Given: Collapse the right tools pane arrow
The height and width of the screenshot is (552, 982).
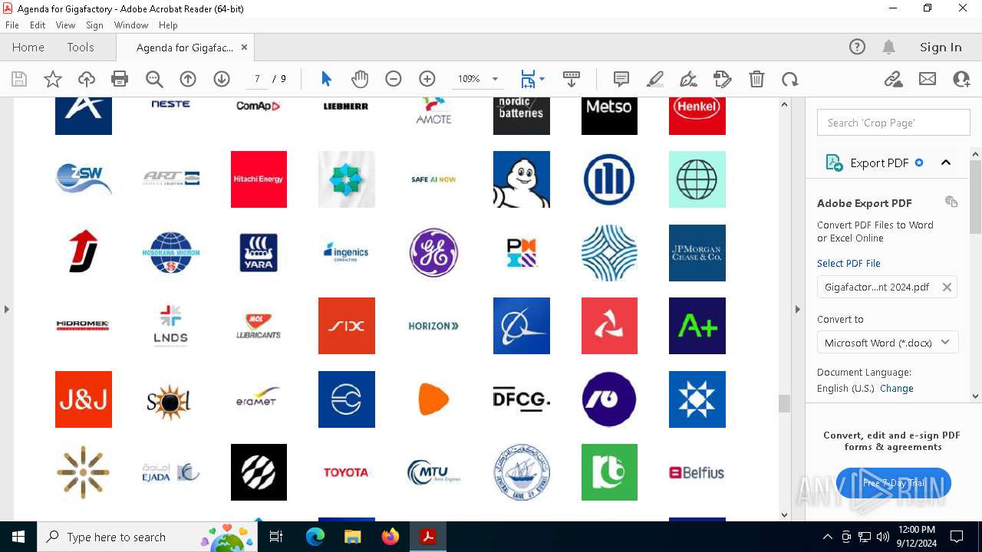Looking at the screenshot, I should [x=797, y=309].
